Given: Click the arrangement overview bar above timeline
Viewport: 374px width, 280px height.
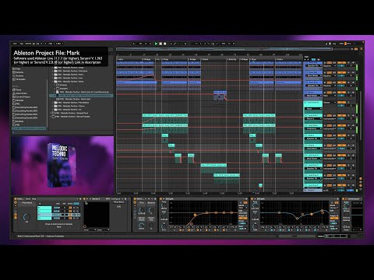Looking at the screenshot, I should (224, 49).
